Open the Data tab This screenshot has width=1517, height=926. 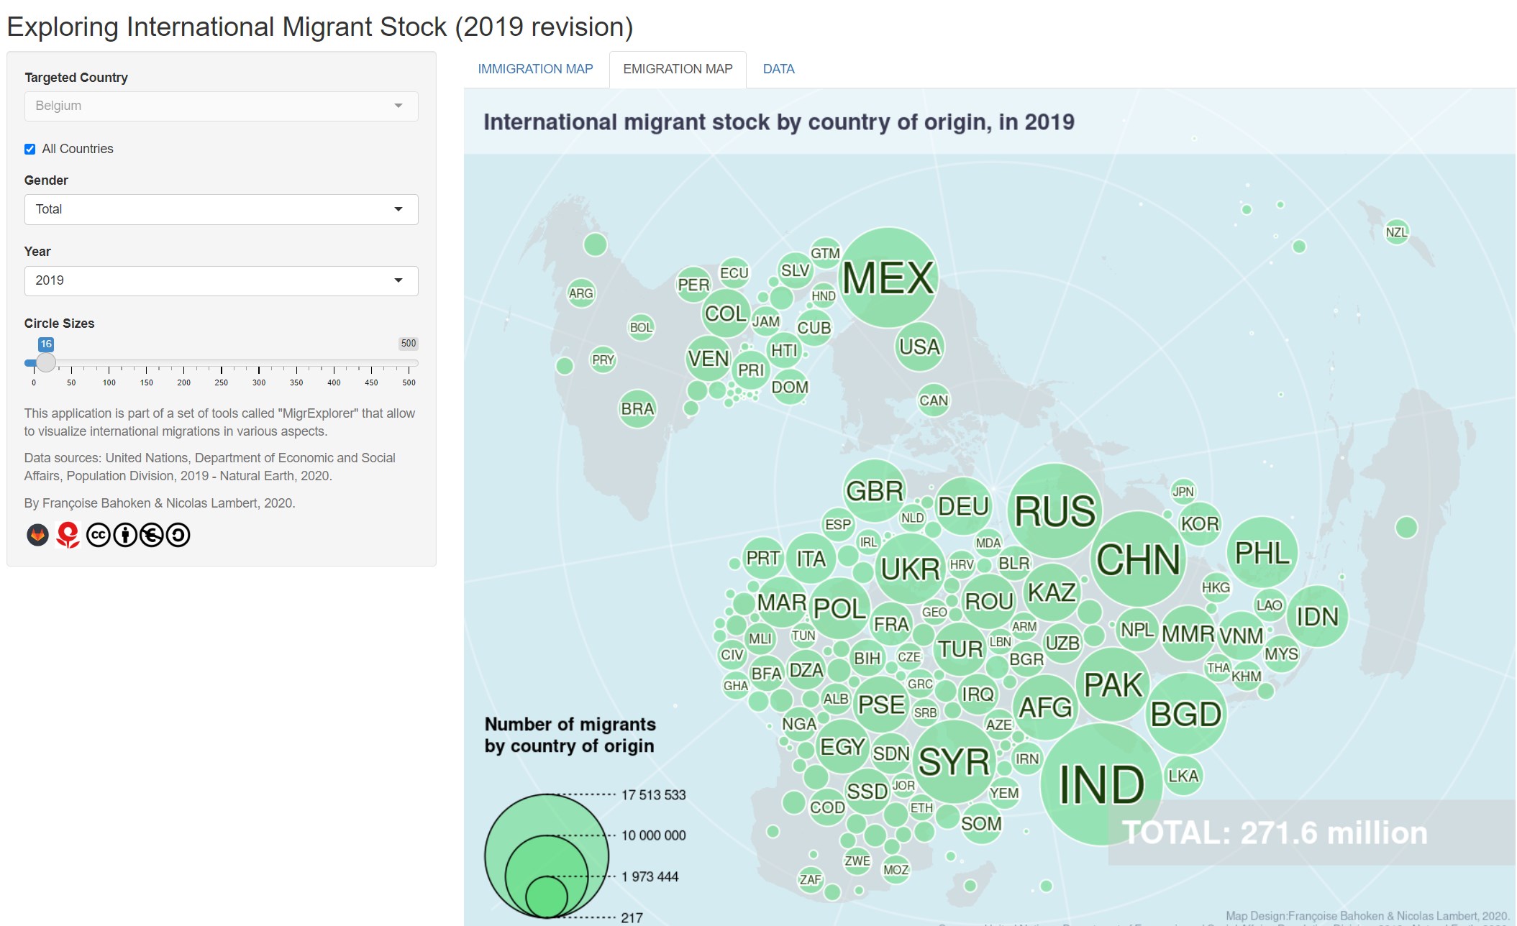pyautogui.click(x=778, y=69)
